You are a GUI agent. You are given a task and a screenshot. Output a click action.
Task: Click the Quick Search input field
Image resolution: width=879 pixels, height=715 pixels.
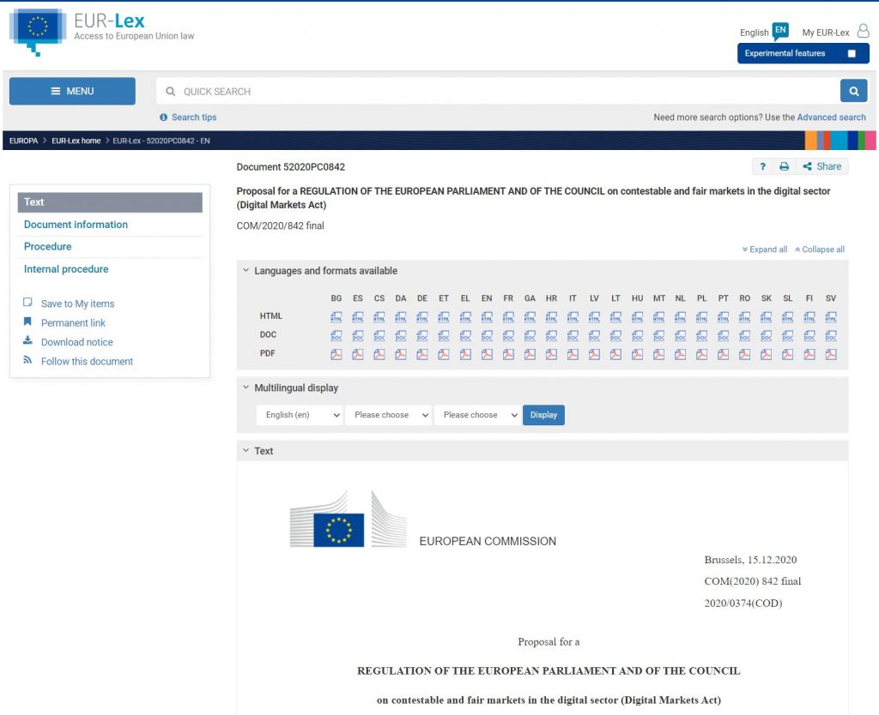(x=498, y=91)
